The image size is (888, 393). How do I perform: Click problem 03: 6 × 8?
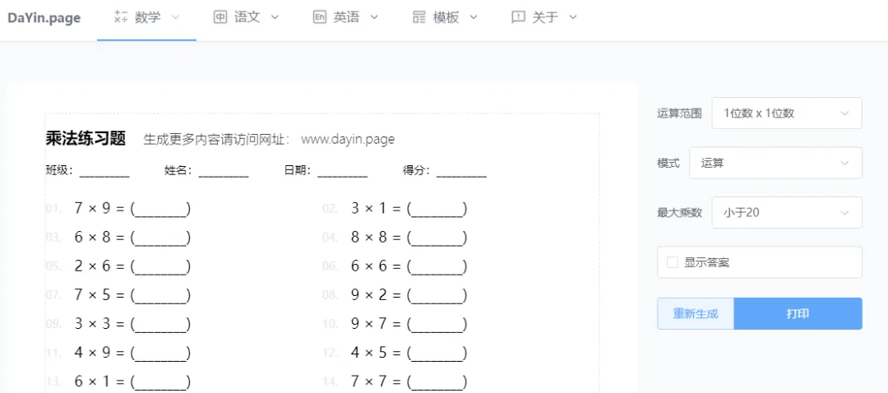[x=132, y=238]
